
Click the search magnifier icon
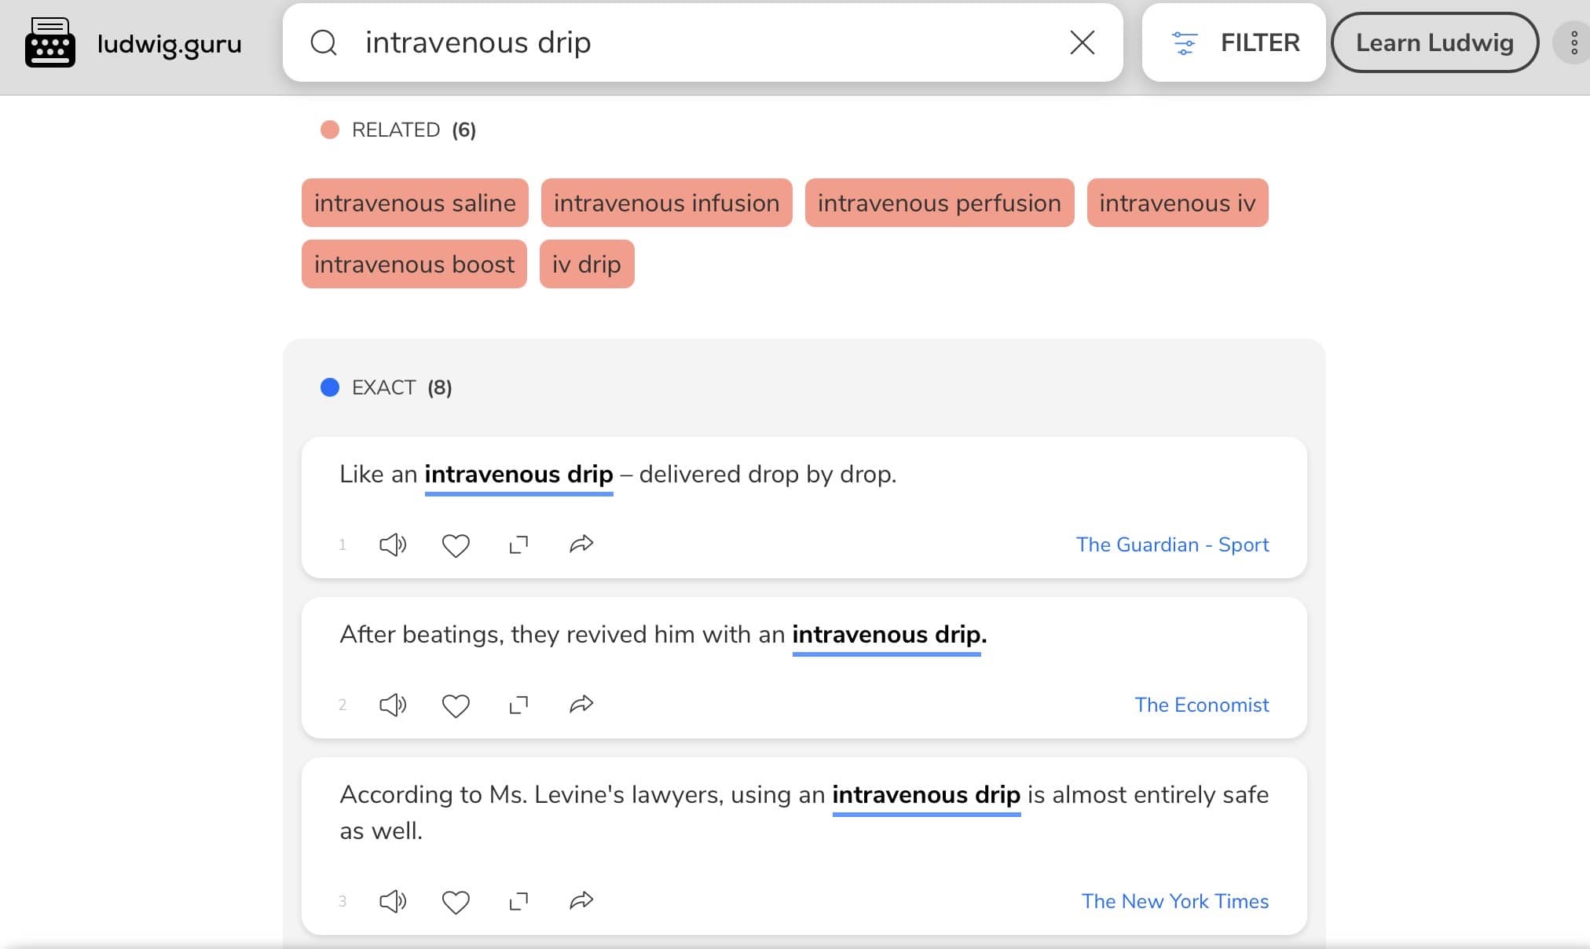tap(324, 42)
